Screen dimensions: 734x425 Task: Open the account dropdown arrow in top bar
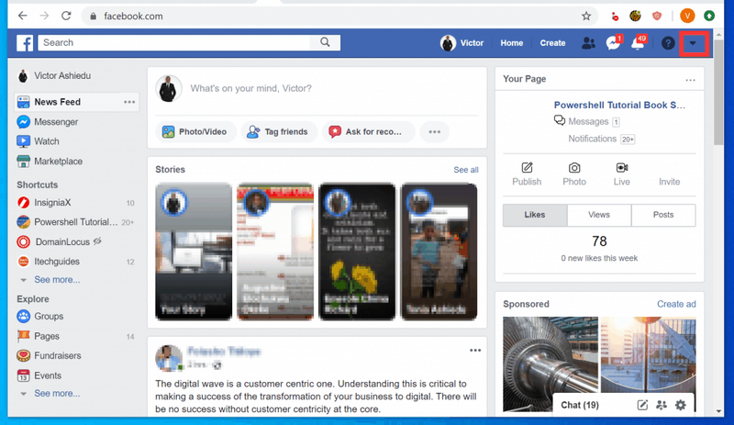tap(693, 43)
